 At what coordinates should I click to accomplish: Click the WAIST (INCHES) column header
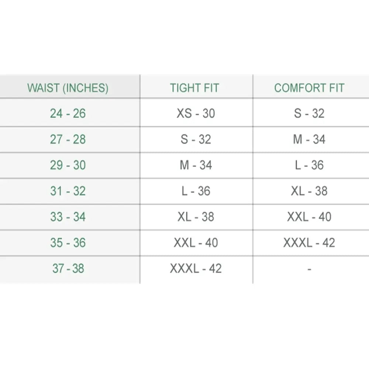click(x=68, y=88)
